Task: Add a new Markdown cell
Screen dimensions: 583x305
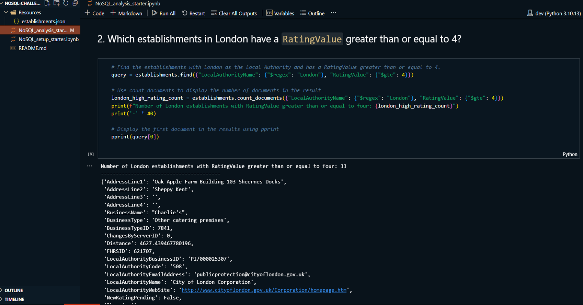Action: coord(126,13)
